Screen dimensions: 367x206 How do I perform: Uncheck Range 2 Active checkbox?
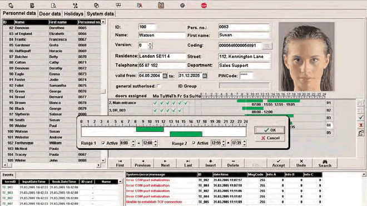pyautogui.click(x=194, y=143)
